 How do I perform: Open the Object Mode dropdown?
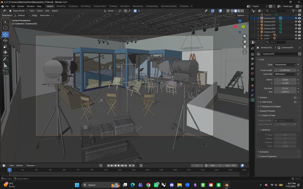tap(18, 11)
